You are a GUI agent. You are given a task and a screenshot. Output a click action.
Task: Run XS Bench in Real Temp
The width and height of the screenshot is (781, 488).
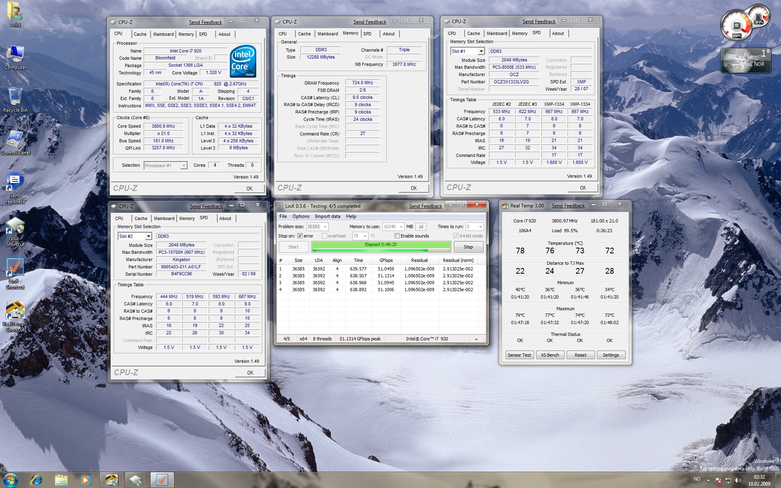click(550, 355)
